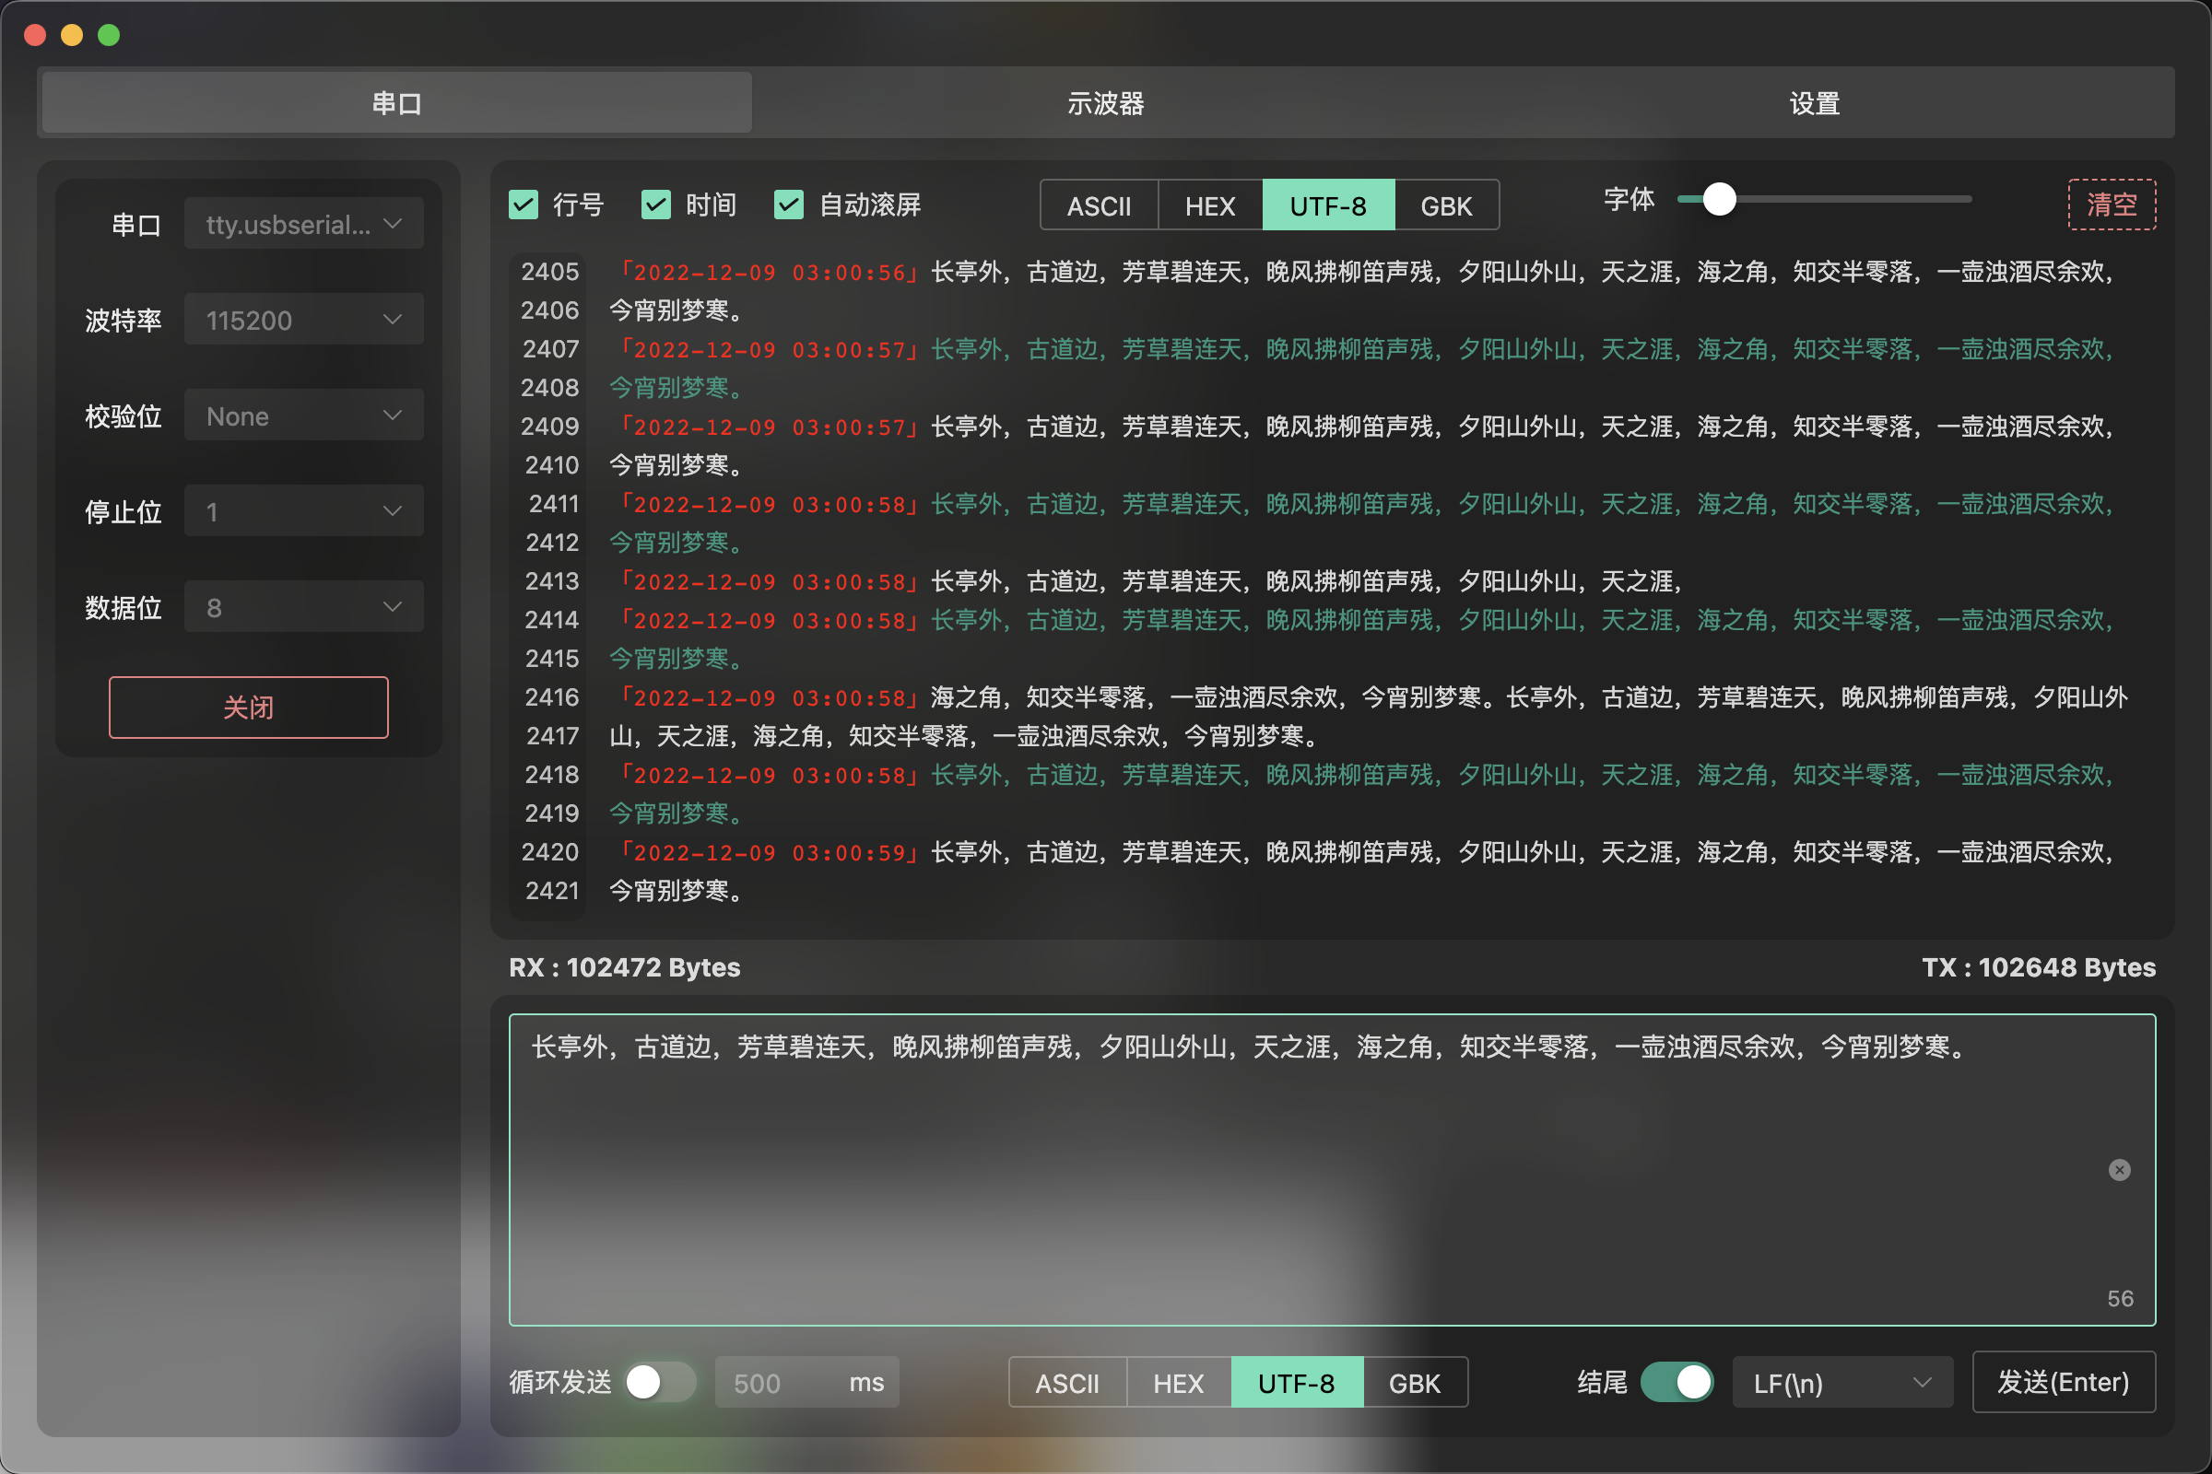Click the 清空 clear button to empty output
Image resolution: width=2212 pixels, height=1474 pixels.
2112,205
